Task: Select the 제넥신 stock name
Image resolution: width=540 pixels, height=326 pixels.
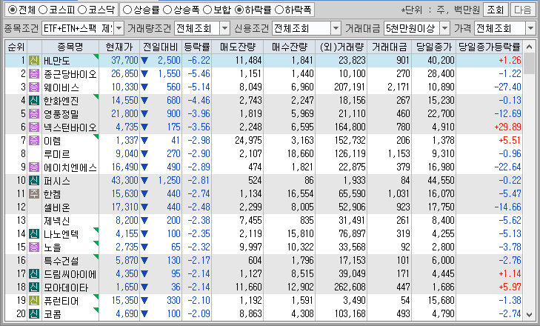Action: coord(57,221)
